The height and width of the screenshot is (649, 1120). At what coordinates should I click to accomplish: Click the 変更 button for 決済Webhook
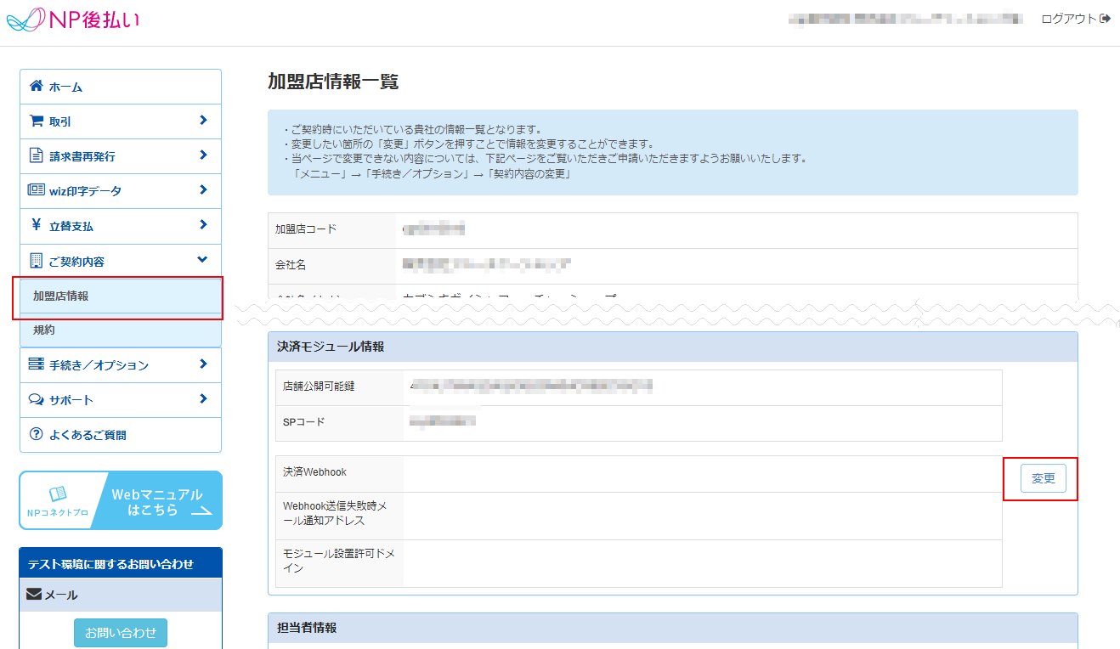pos(1043,479)
